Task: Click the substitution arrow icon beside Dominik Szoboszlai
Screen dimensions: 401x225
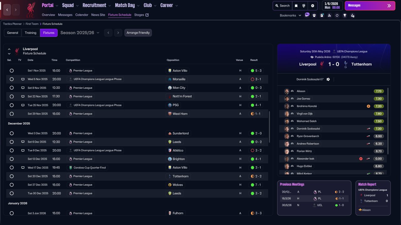Action: point(368,129)
